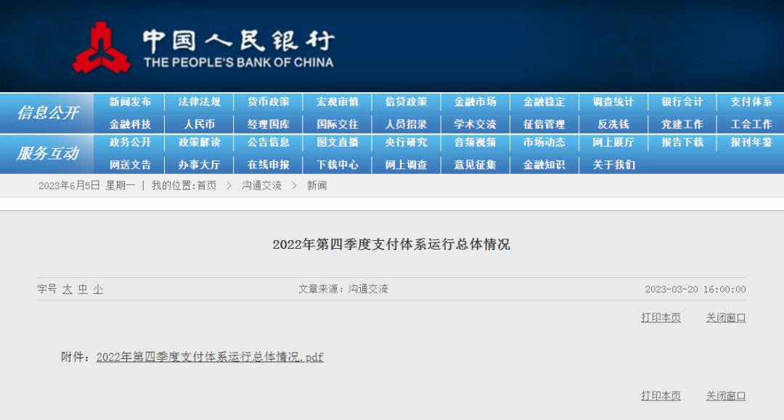Open the 下载中心 download center

337,165
